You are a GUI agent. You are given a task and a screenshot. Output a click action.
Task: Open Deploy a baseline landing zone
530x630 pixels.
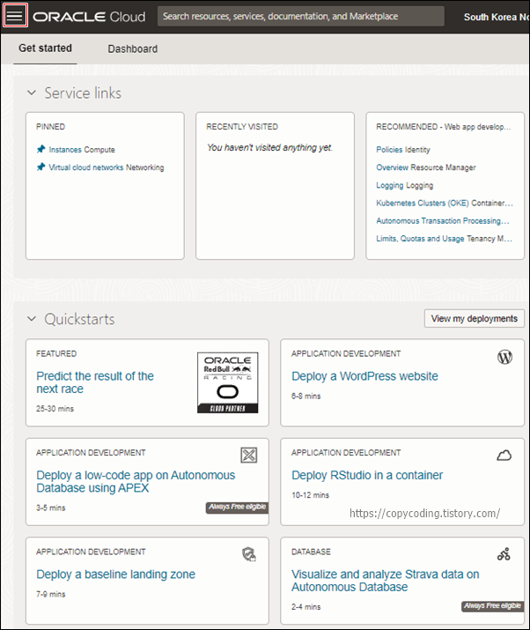(x=115, y=574)
